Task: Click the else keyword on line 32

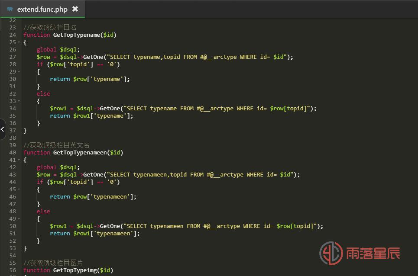Action: (x=43, y=94)
